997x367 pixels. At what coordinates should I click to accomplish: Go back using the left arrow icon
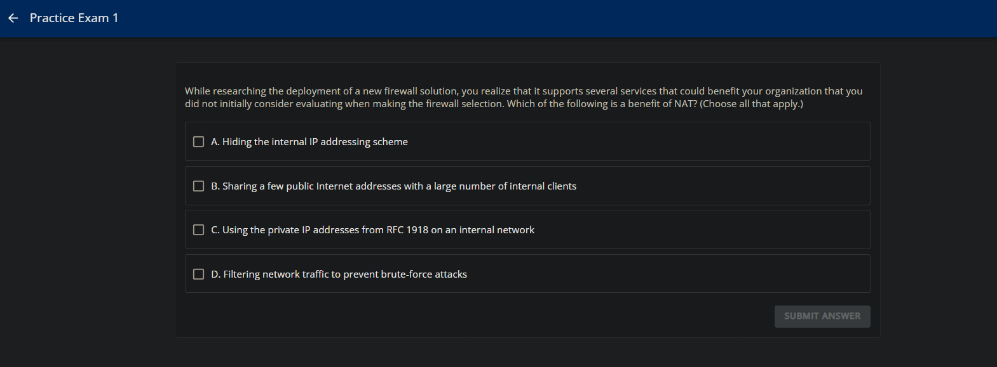[x=13, y=18]
